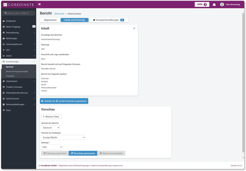Open the Versand-Einstellungen tab
The height and width of the screenshot is (171, 246).
pos(107,20)
